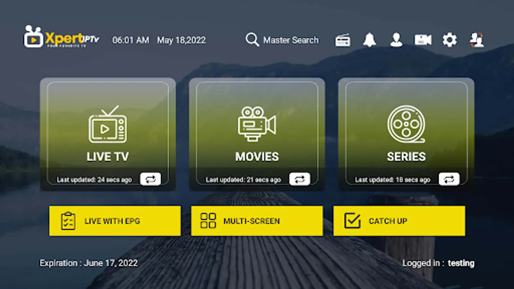The width and height of the screenshot is (514, 289).
Task: Open the Multi-Screen view
Action: coord(257,221)
